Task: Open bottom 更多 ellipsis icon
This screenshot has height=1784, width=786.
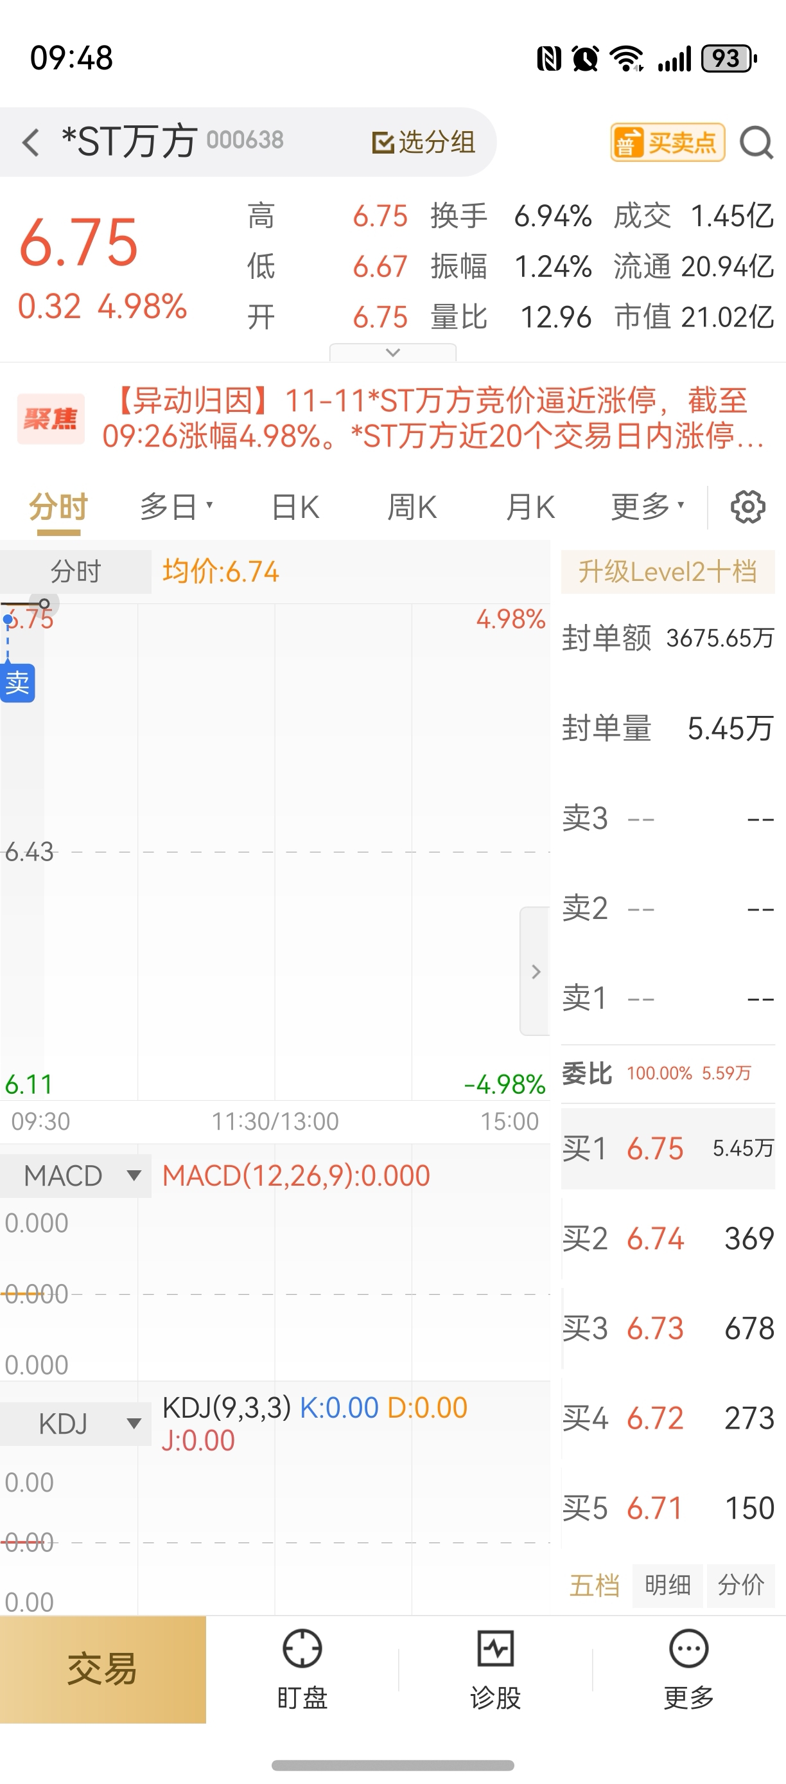Action: coord(688,1670)
